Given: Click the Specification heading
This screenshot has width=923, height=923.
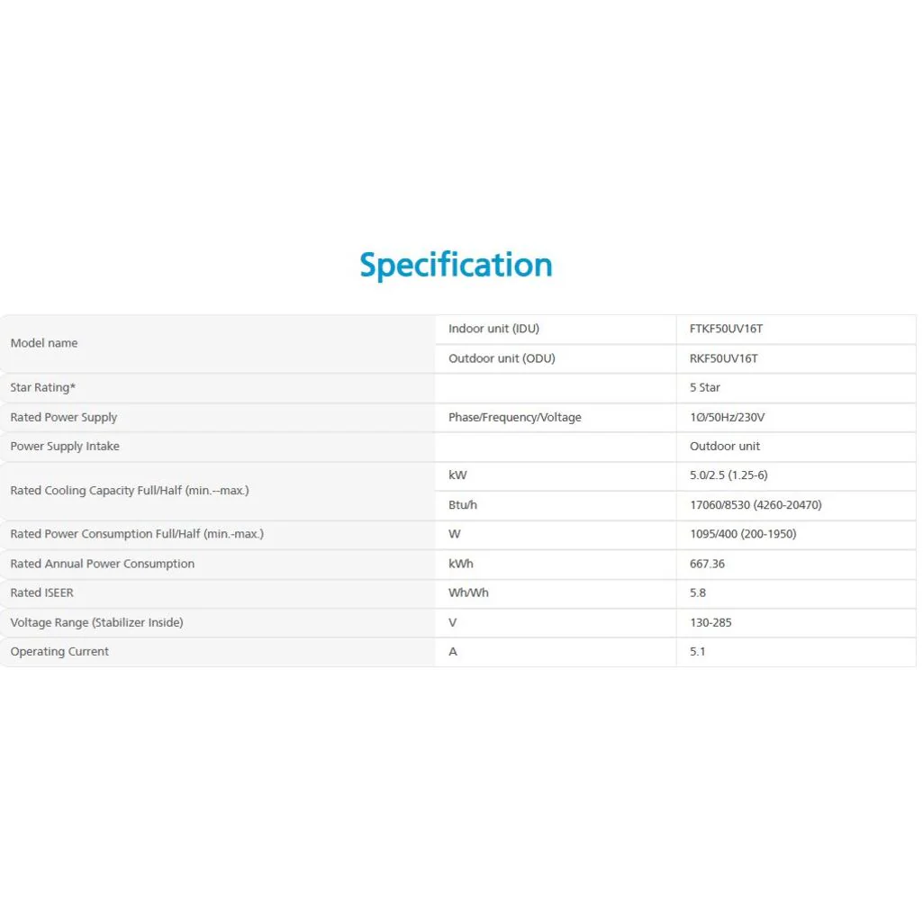Looking at the screenshot, I should click(x=456, y=265).
